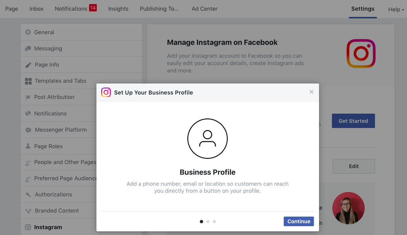This screenshot has height=235, width=407.
Task: Click the General gear icon
Action: tap(28, 32)
